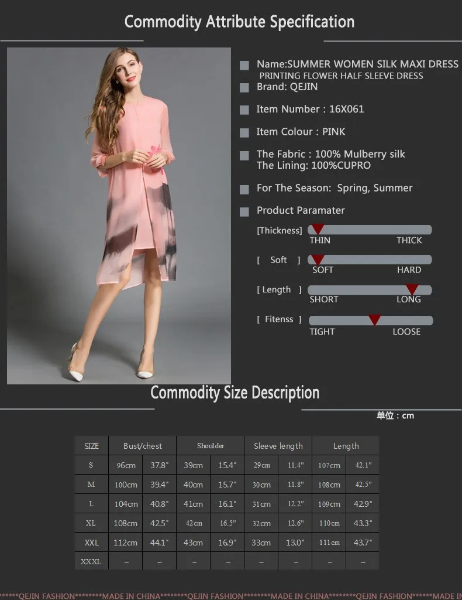Click the red marker on Length slider
Screen dimensions: 462x600
click(x=412, y=289)
